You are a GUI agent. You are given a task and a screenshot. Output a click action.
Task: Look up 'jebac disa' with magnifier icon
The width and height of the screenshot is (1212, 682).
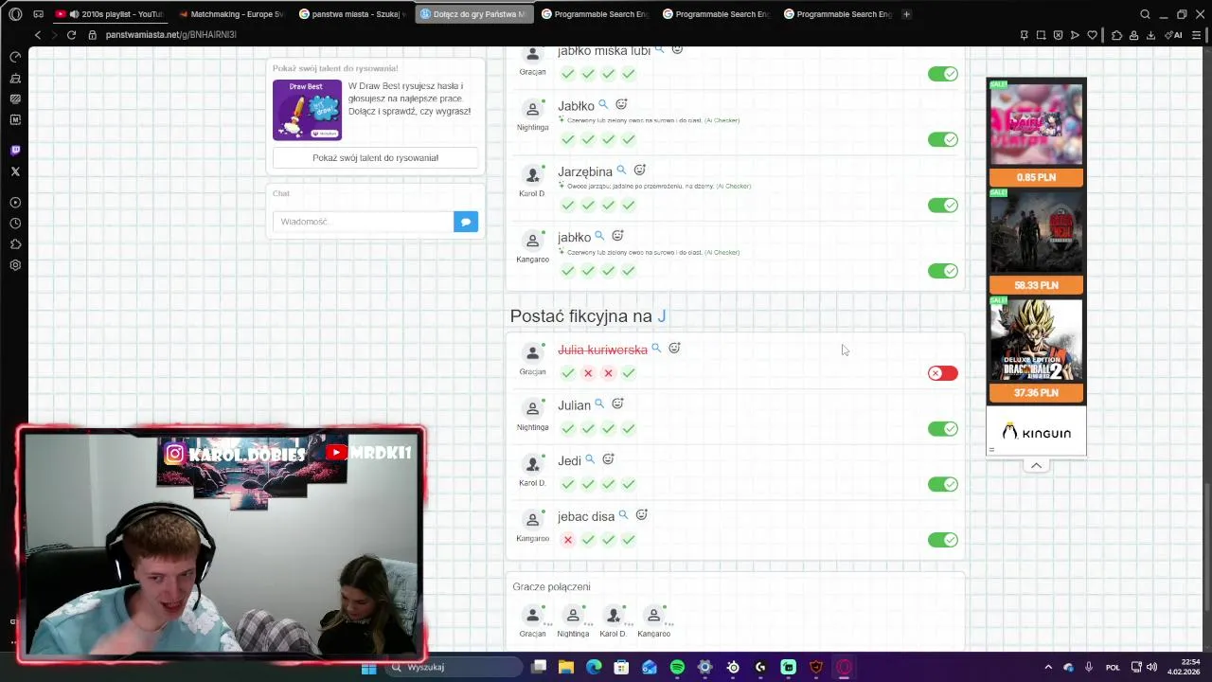tap(623, 515)
